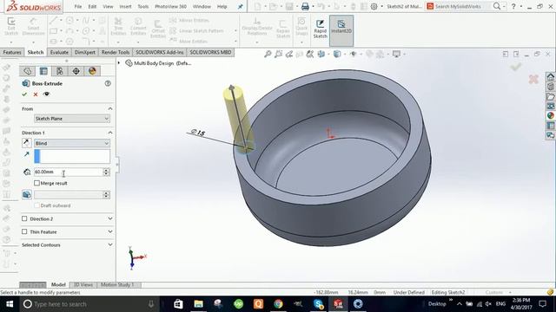Switch to the 3D Views tab
The image size is (556, 312).
[83, 285]
